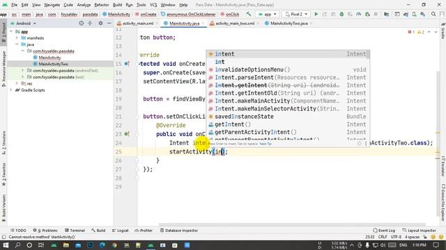Toggle the Structure tool window side tab
The width and height of the screenshot is (446, 250).
(x=3, y=142)
